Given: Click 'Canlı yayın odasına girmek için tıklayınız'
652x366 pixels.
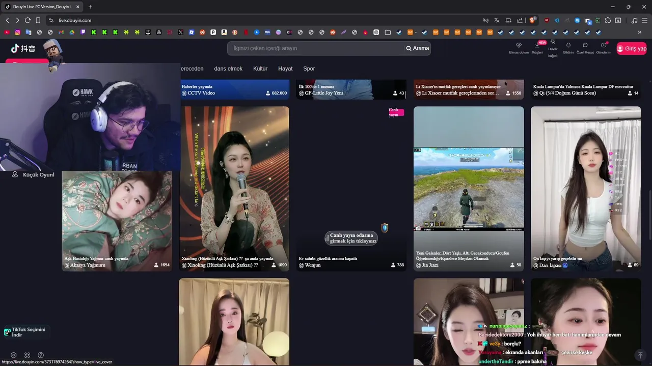Looking at the screenshot, I should coord(351,238).
